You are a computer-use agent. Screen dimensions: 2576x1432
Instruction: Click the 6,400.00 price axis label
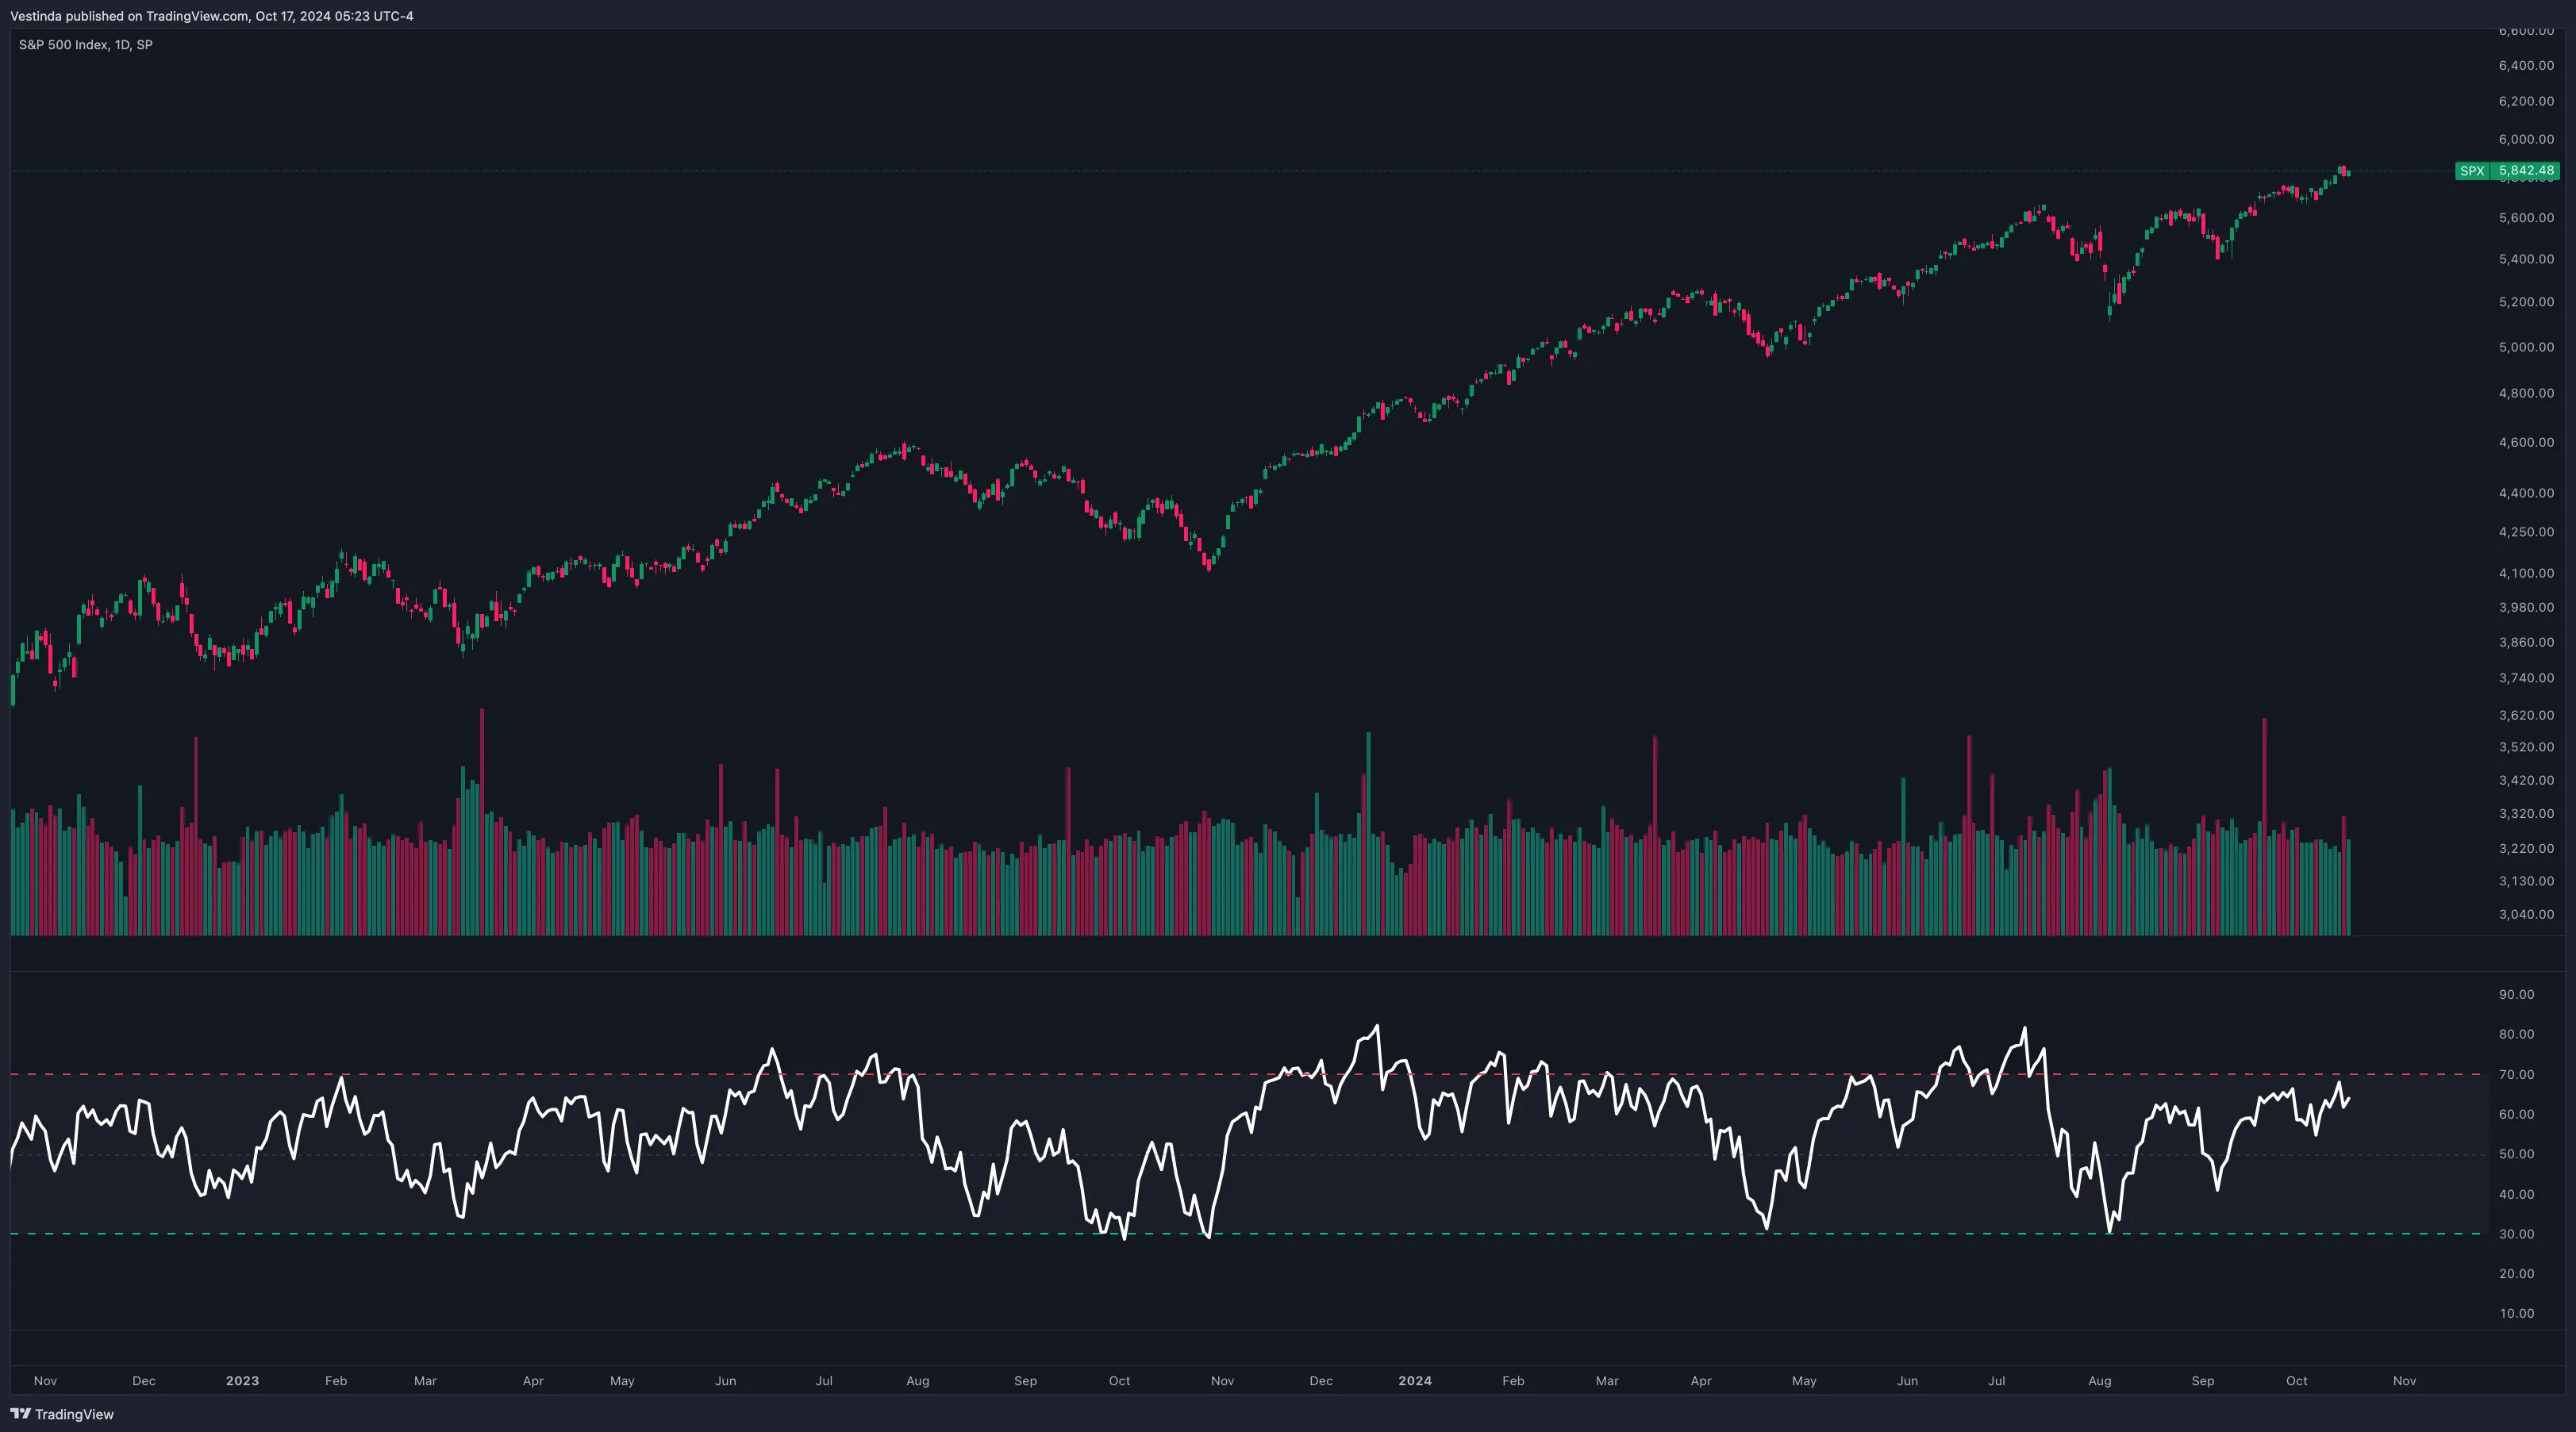[2526, 65]
